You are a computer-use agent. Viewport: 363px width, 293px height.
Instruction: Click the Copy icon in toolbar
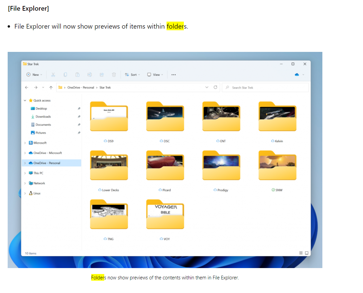point(65,75)
